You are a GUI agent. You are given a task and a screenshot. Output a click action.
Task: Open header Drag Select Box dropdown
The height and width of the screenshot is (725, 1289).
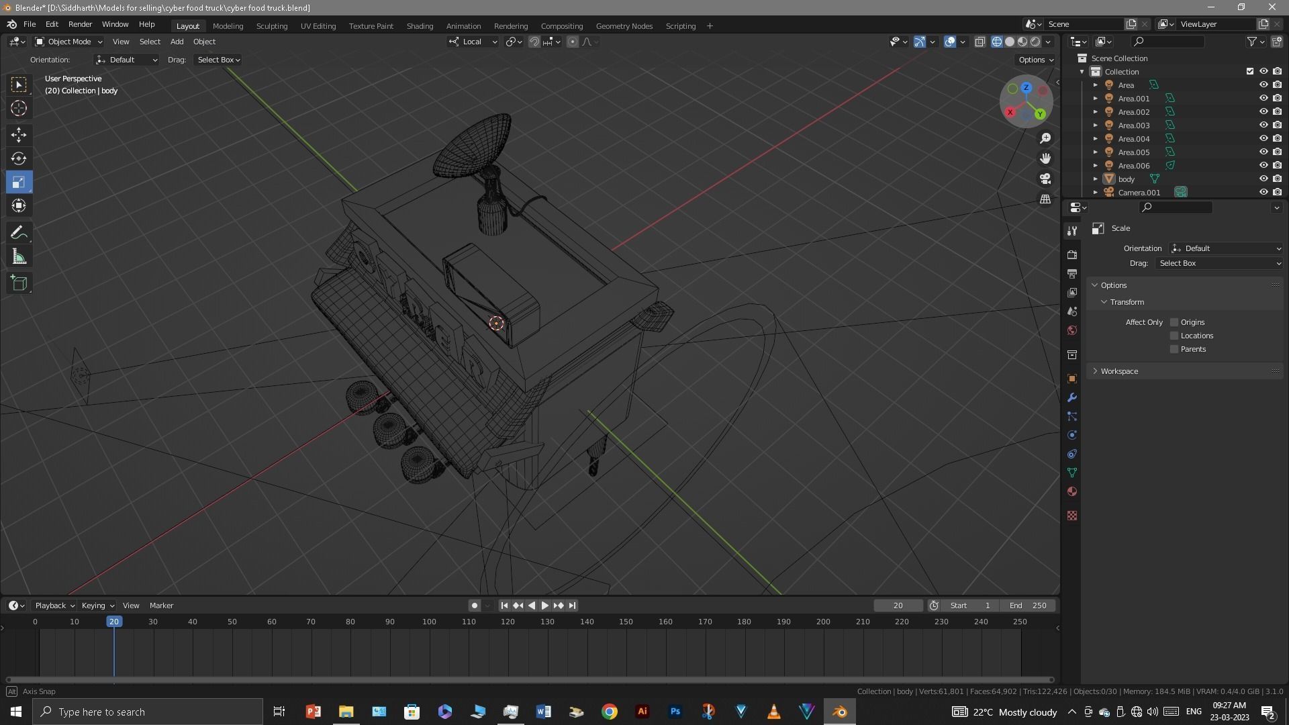tap(218, 60)
